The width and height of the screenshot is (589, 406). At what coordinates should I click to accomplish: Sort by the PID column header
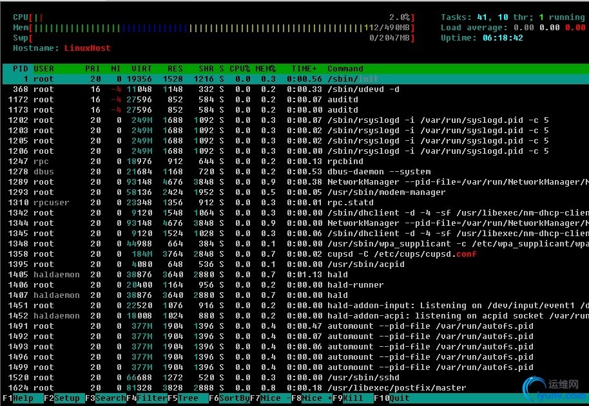[20, 69]
